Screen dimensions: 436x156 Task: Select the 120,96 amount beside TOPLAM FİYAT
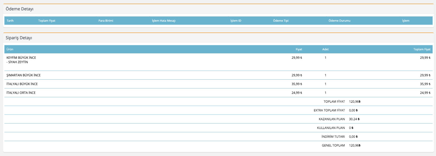click(x=355, y=102)
